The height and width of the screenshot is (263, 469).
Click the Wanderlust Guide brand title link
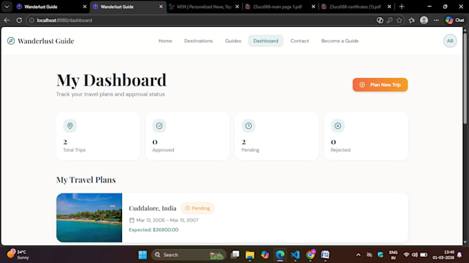pyautogui.click(x=46, y=41)
